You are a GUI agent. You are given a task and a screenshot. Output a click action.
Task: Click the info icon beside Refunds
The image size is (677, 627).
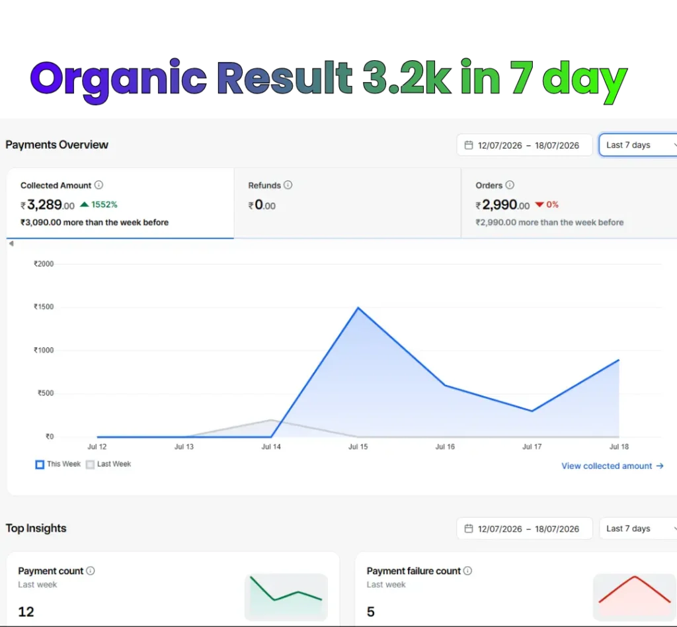pyautogui.click(x=288, y=185)
